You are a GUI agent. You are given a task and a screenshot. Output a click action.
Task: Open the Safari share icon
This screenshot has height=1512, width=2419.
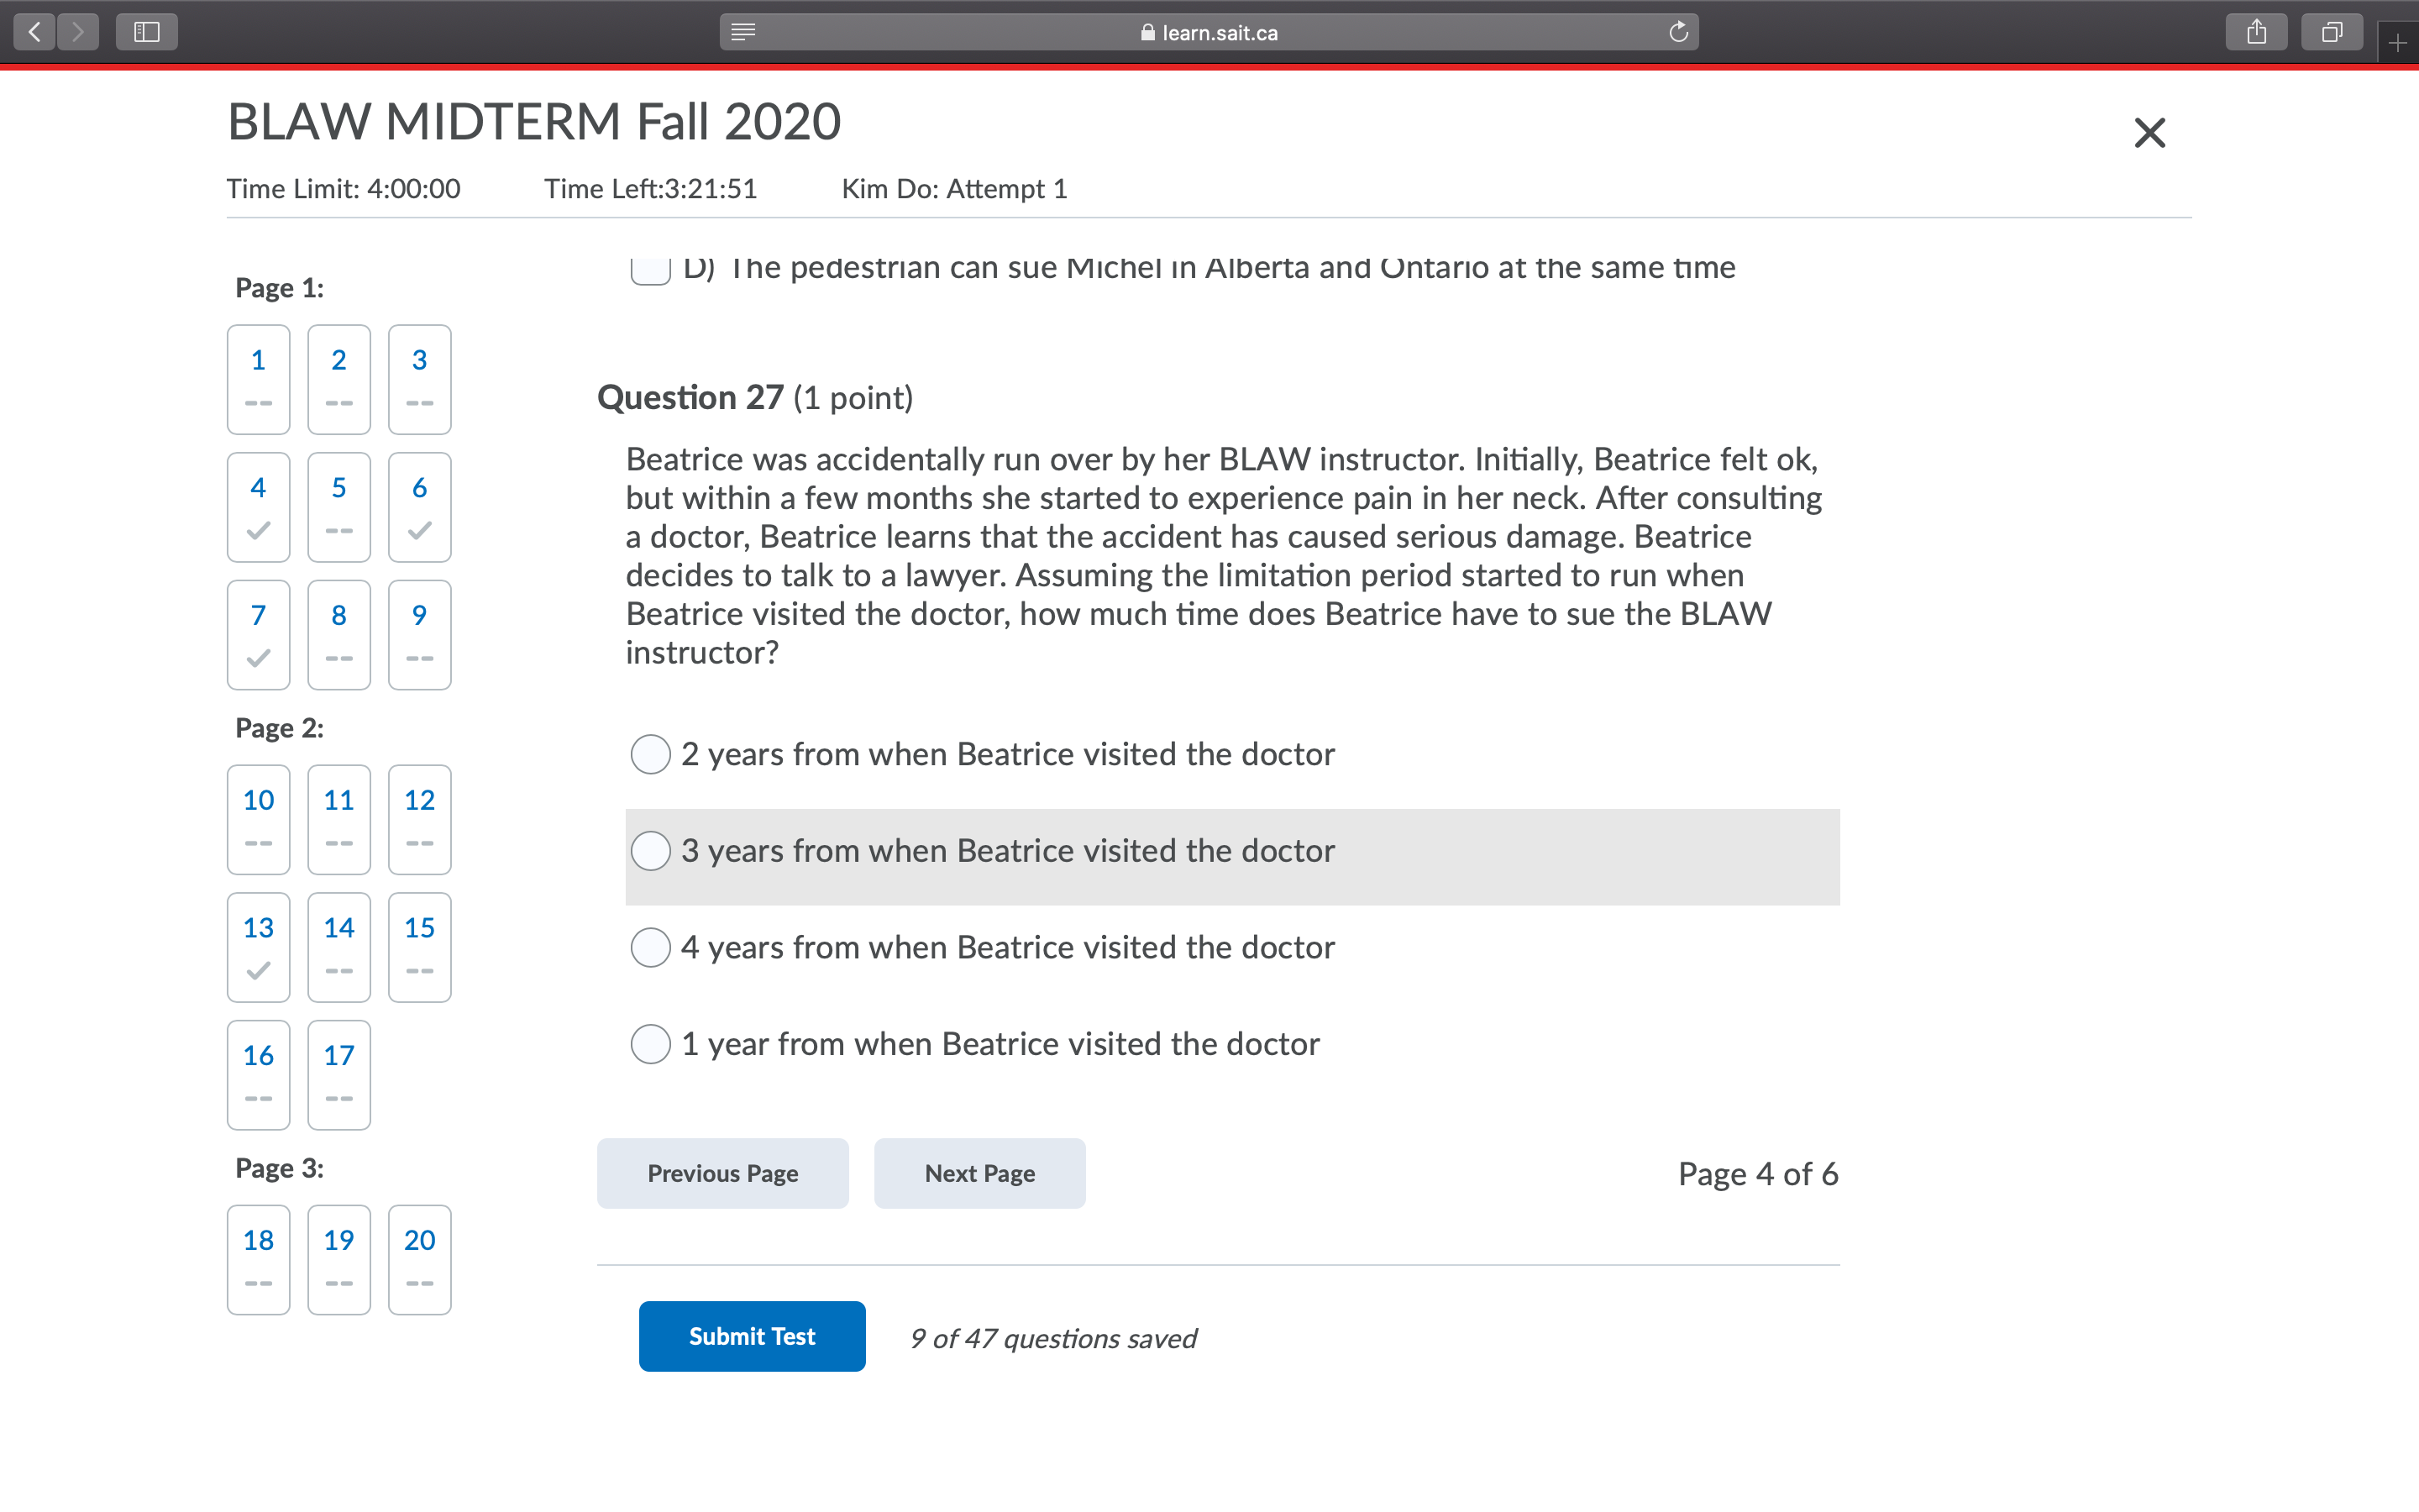coord(2256,32)
